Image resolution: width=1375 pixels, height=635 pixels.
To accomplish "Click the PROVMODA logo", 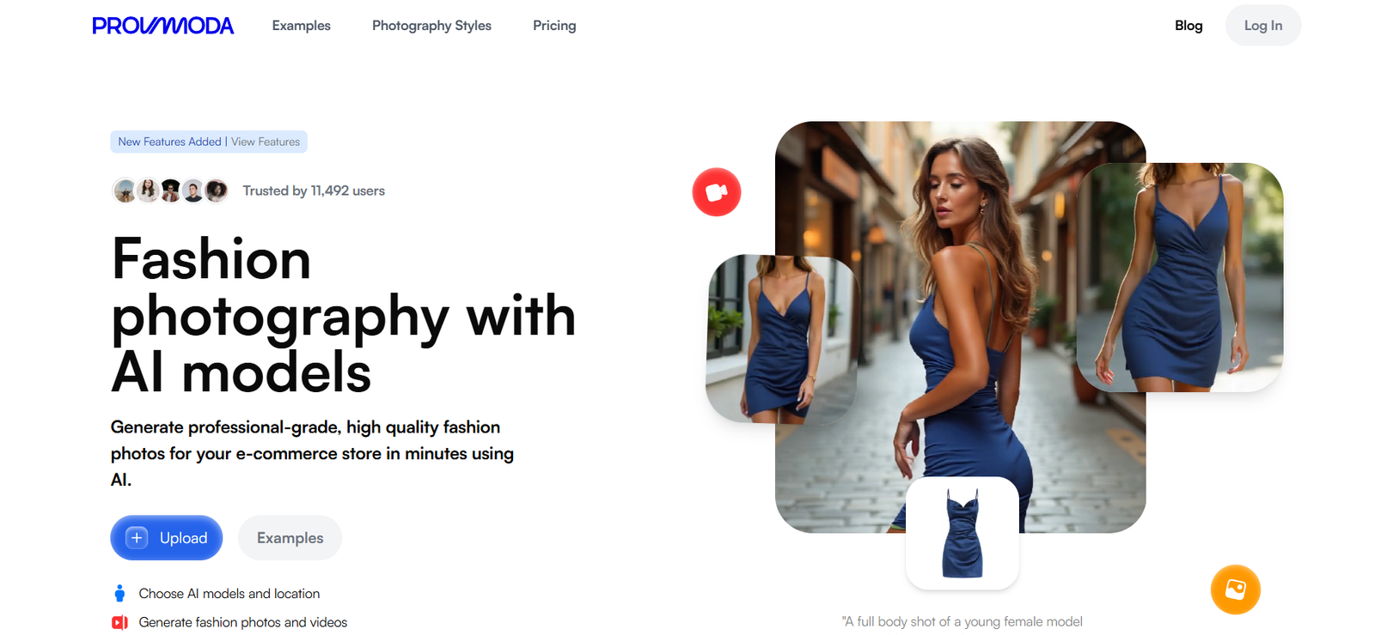I will coord(162,26).
